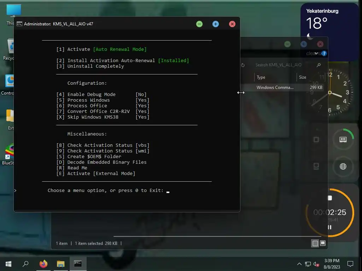Image resolution: width=362 pixels, height=271 pixels.
Task: Click the green '[Installed]' status text
Action: pos(174,61)
